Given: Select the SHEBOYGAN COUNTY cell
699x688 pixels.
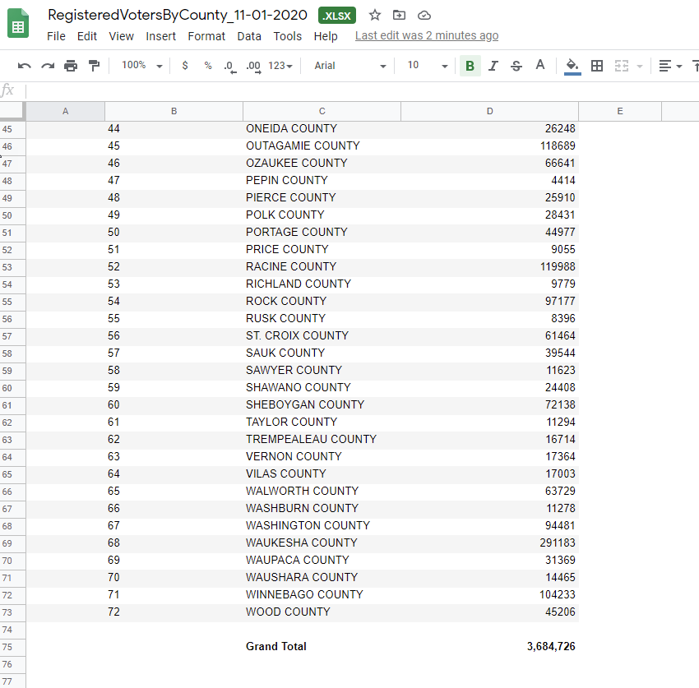Looking at the screenshot, I should coord(322,404).
